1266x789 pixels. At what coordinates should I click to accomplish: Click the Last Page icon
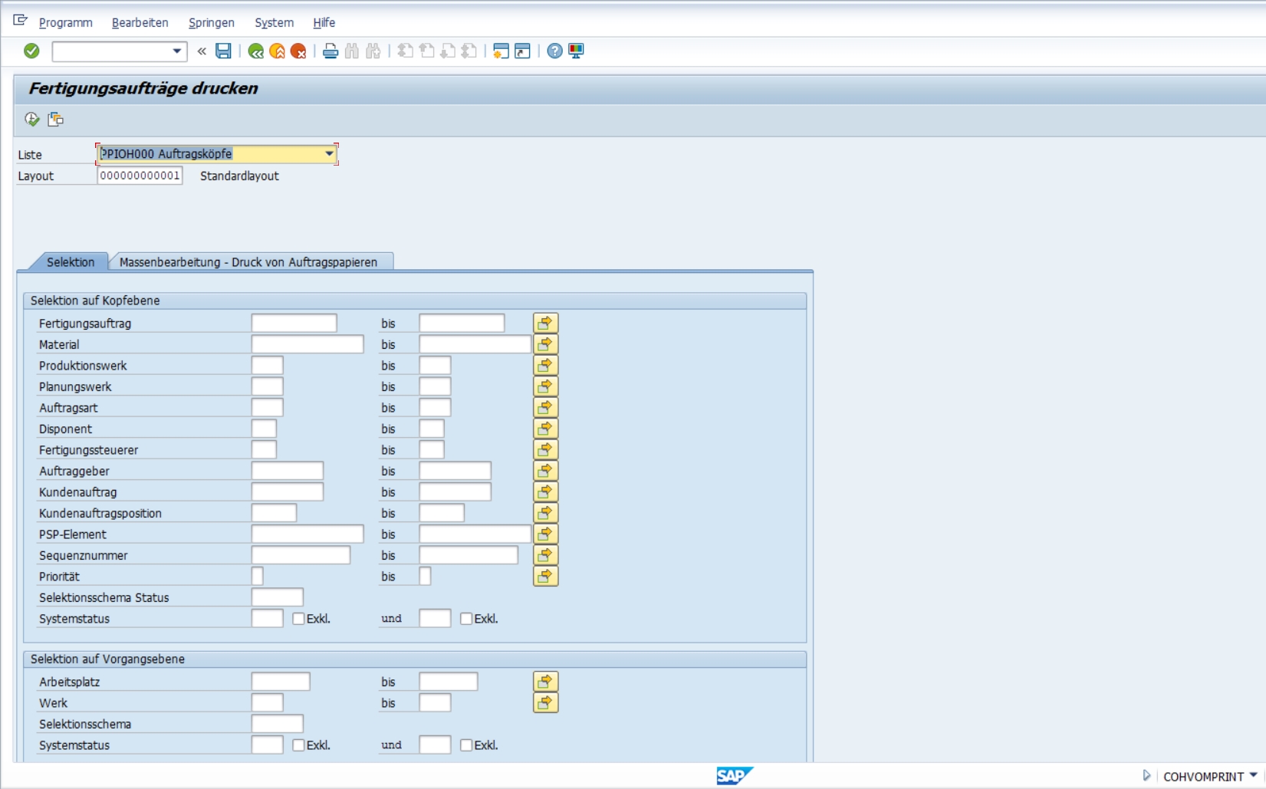pyautogui.click(x=469, y=51)
